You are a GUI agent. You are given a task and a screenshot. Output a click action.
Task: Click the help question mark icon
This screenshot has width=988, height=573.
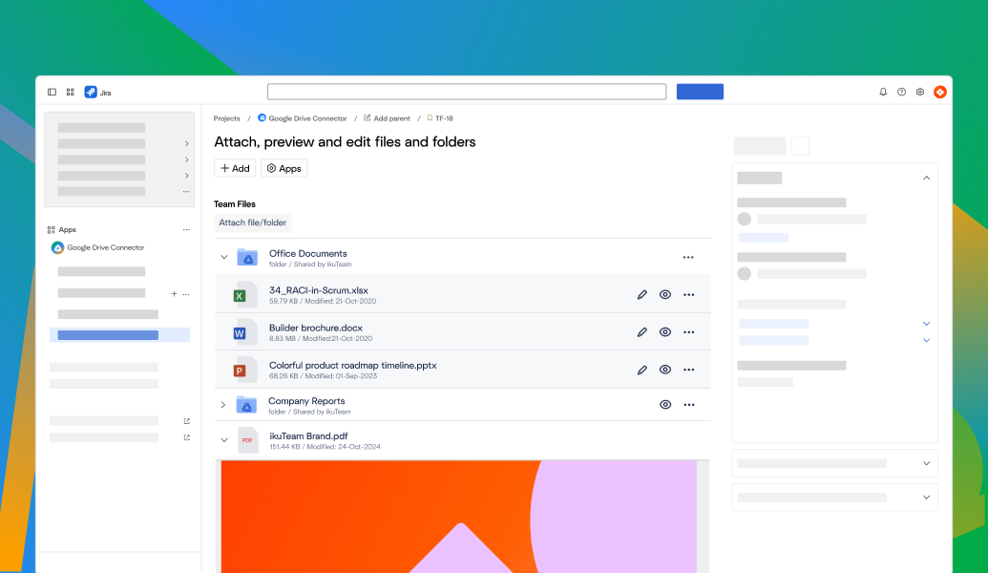[x=901, y=92]
